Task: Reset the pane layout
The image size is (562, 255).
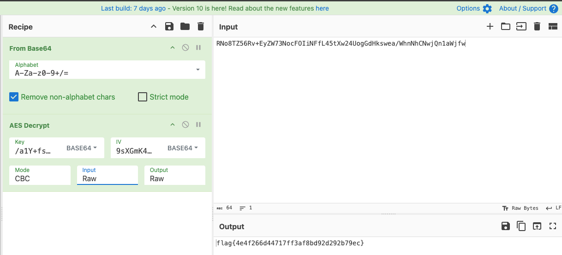Action: pos(553,27)
